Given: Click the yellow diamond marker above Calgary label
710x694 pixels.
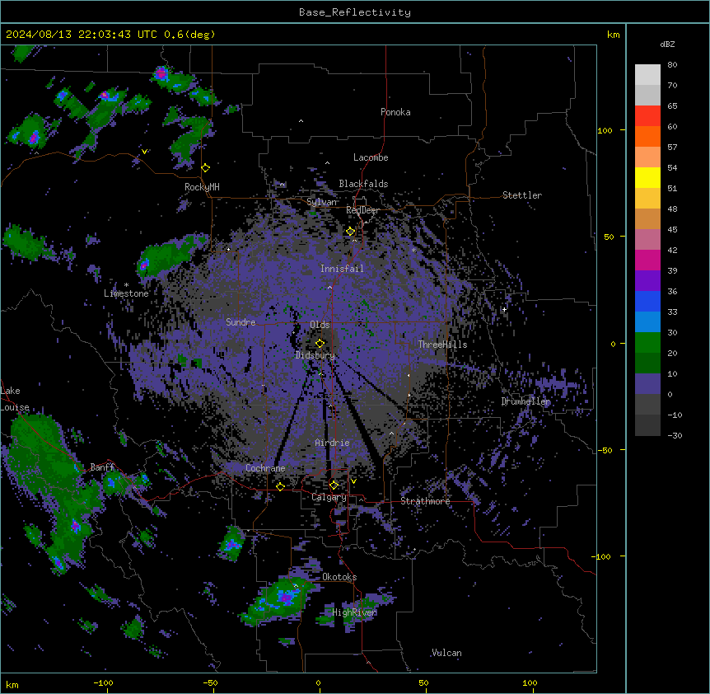Looking at the screenshot, I should click(334, 485).
